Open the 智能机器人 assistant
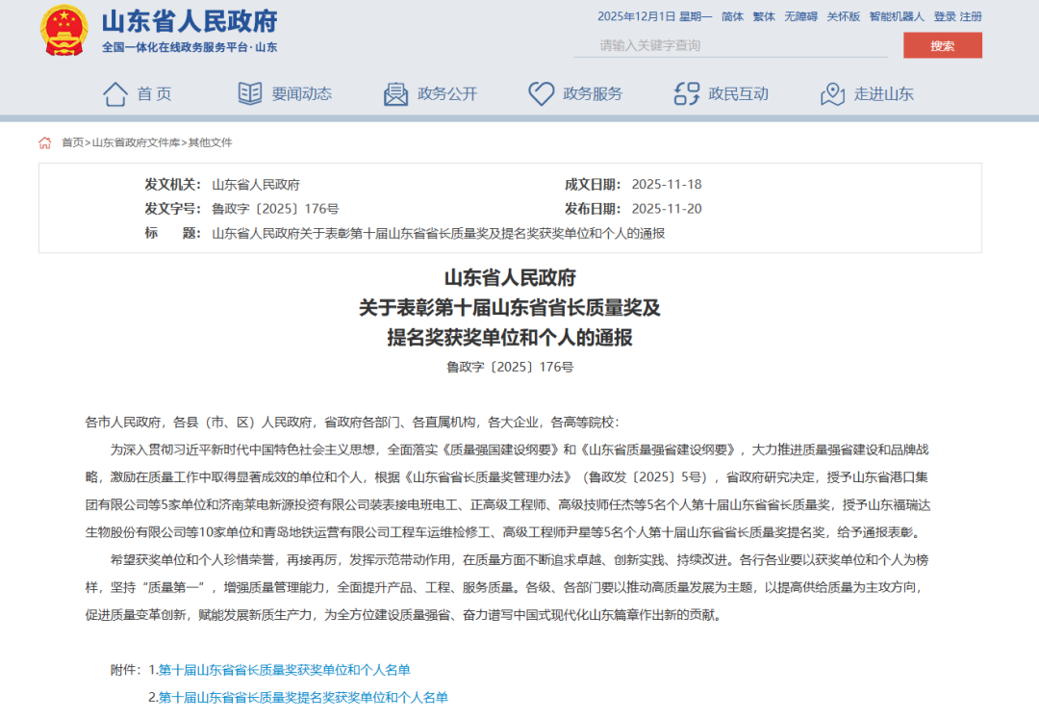 pos(897,16)
